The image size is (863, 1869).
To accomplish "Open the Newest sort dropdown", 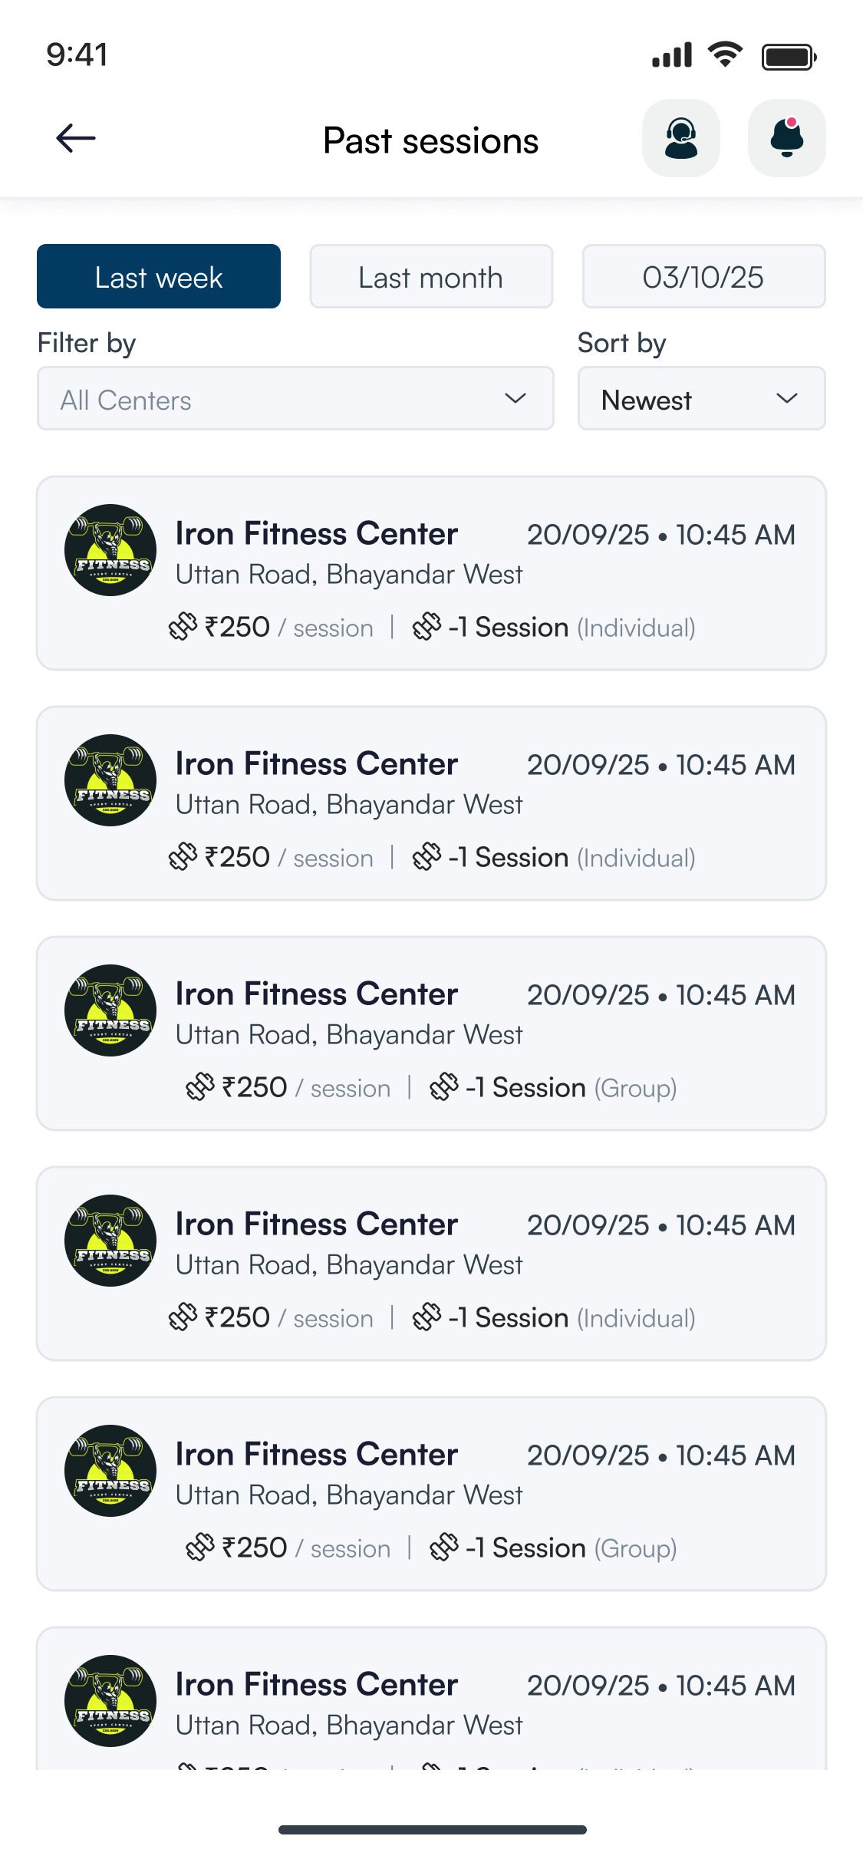I will coord(701,398).
